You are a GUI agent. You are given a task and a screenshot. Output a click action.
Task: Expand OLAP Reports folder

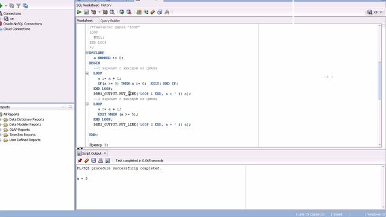[x=1, y=130]
